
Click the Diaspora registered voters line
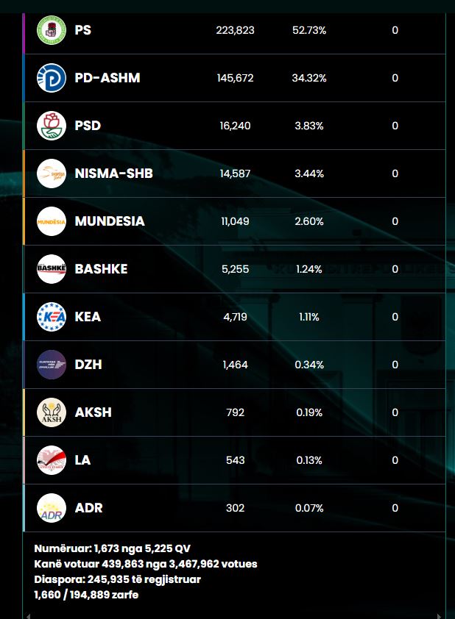[118, 579]
